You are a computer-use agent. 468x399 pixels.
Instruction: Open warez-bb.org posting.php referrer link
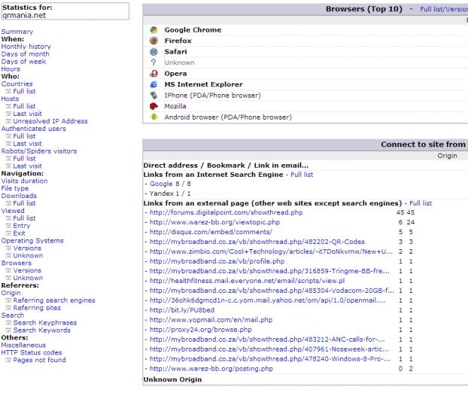[211, 369]
